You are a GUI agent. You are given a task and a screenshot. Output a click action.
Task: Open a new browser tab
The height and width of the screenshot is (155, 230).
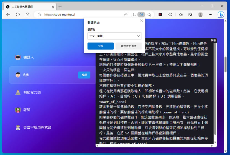click(x=60, y=7)
